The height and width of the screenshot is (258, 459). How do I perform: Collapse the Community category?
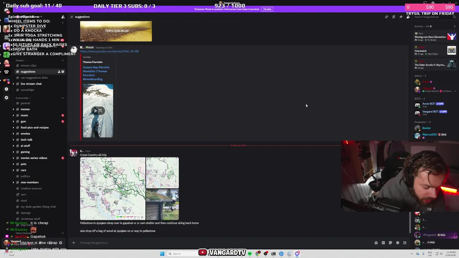[23, 98]
